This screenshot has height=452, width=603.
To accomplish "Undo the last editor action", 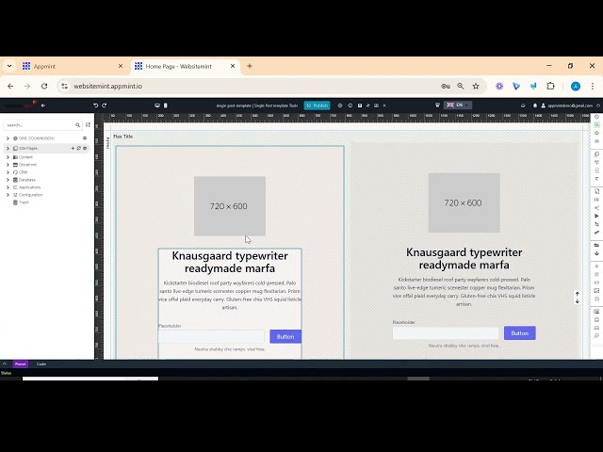I will (96, 105).
